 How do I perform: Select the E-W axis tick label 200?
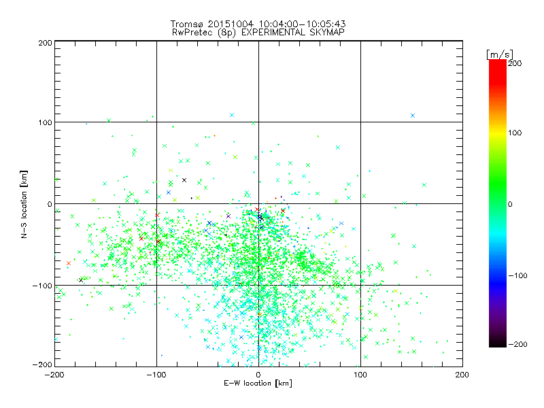(x=462, y=375)
